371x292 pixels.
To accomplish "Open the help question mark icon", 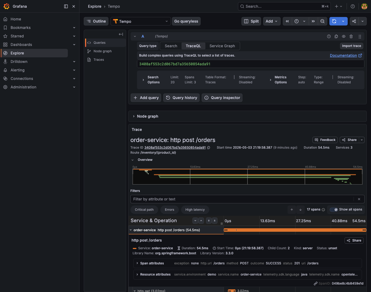I will [x=353, y=6].
